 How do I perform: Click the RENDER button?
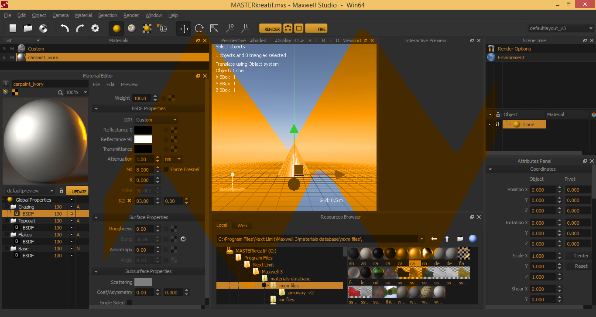(x=270, y=29)
